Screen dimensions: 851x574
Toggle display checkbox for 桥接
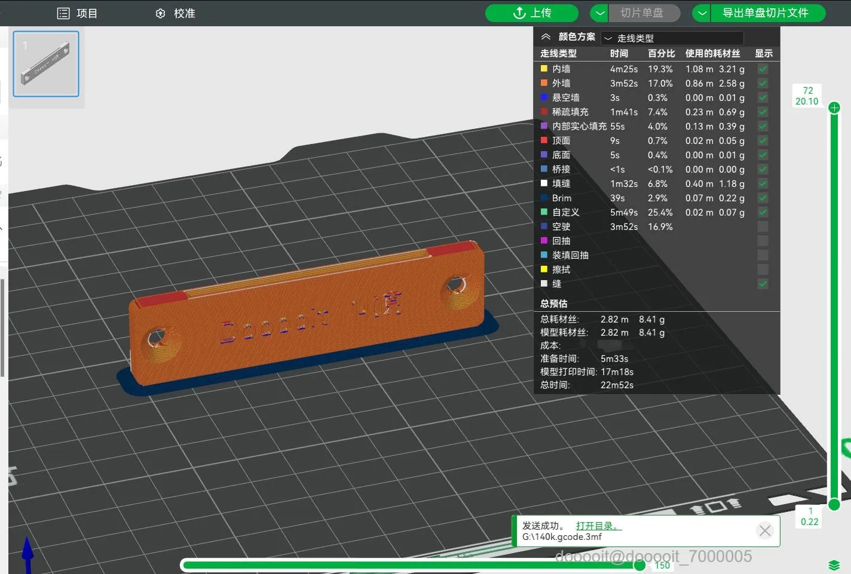click(x=763, y=170)
